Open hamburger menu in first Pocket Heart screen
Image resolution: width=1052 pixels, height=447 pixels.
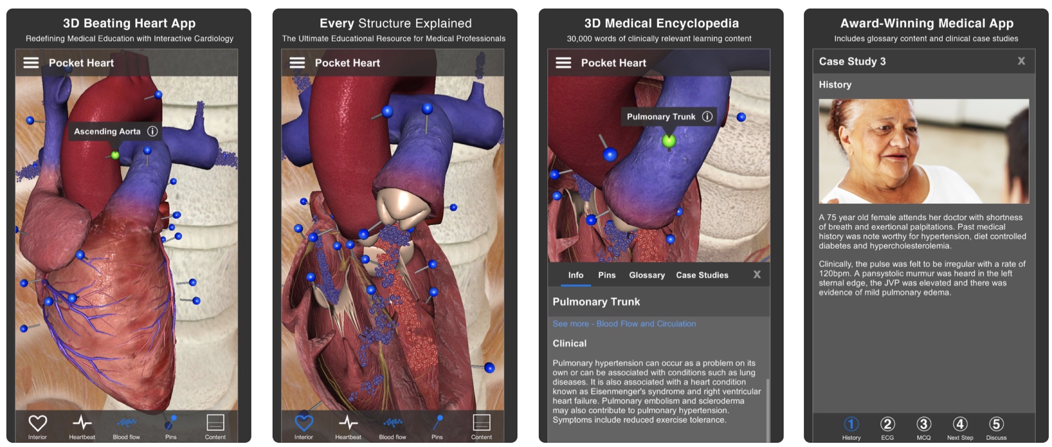31,63
